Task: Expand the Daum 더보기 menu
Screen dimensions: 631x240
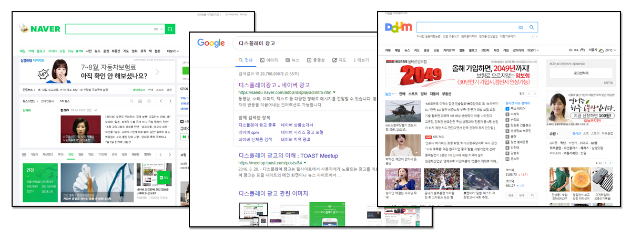Action: click(x=533, y=50)
